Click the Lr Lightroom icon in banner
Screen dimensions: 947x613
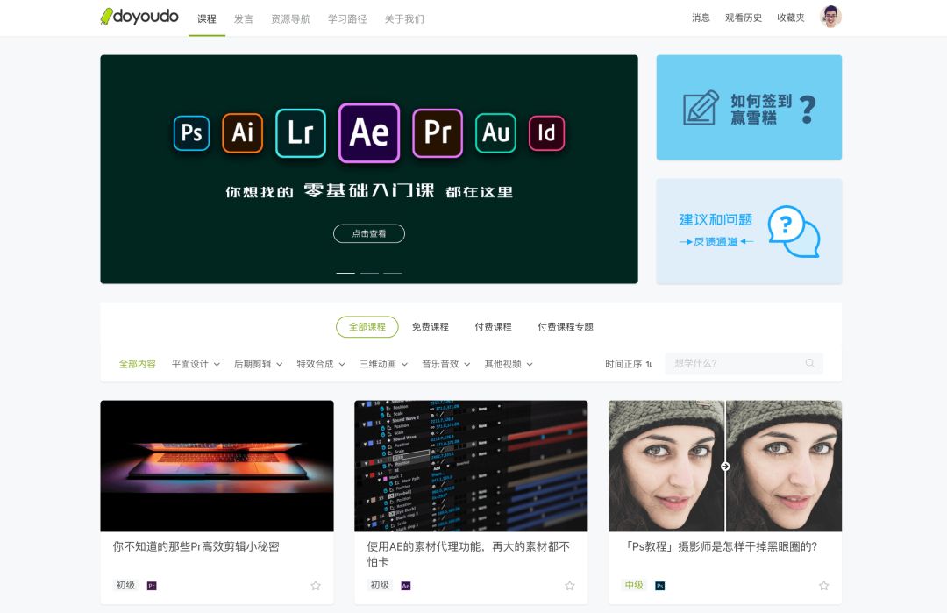pyautogui.click(x=300, y=133)
